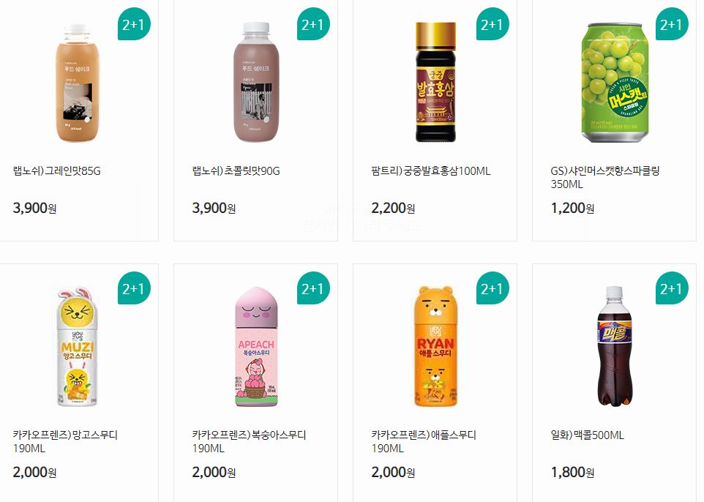Open the APEACH peach smoothie image
704x502 pixels.
click(256, 347)
